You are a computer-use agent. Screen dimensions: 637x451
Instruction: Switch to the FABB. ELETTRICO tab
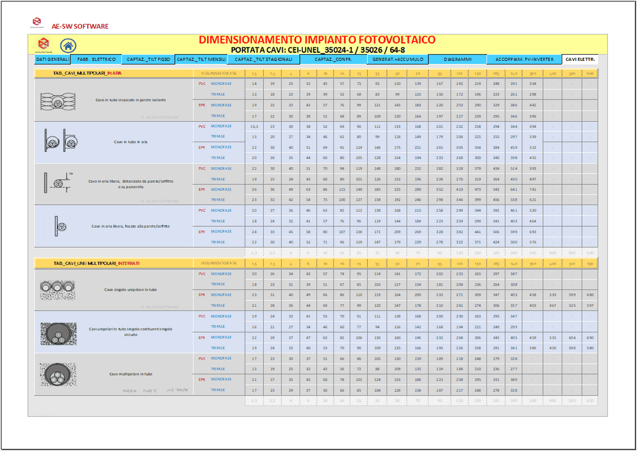click(x=96, y=60)
